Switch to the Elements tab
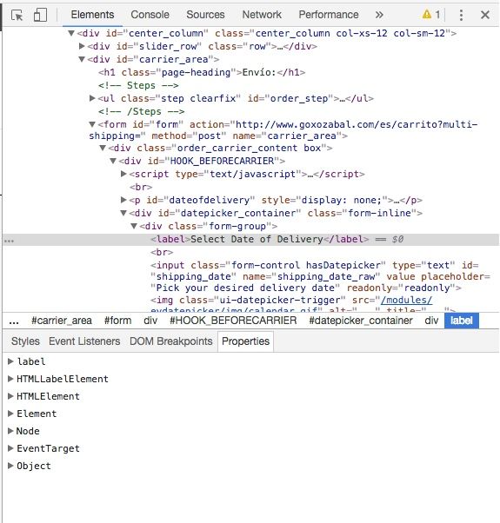 click(x=92, y=15)
